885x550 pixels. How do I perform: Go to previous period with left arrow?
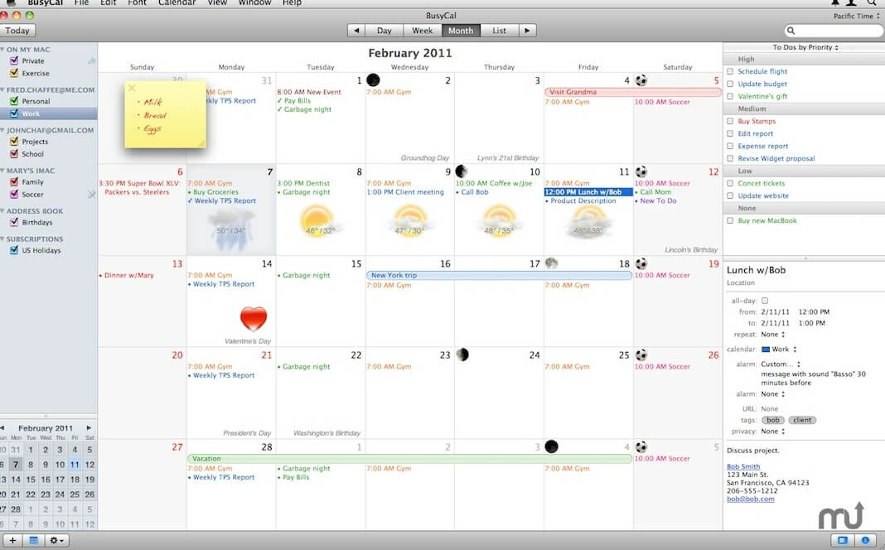coord(355,31)
